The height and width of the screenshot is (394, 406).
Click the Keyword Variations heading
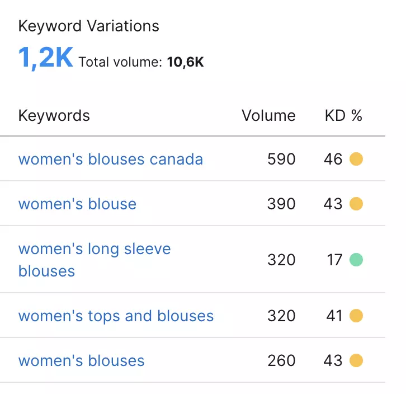pos(88,26)
